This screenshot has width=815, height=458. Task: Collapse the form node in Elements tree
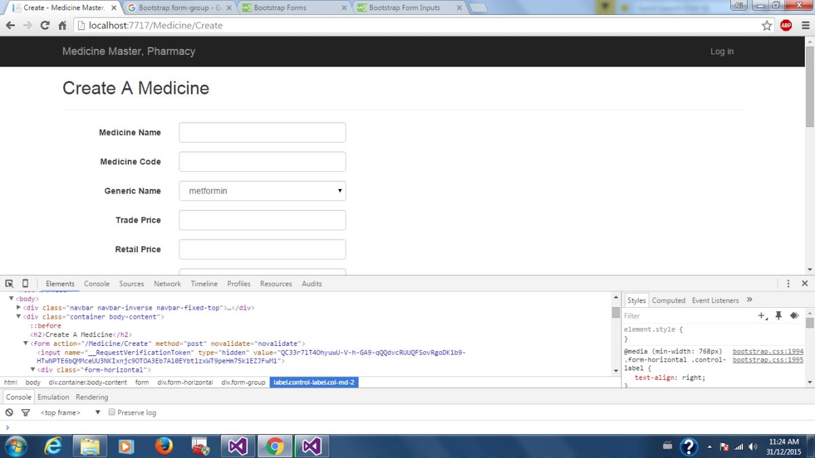point(26,343)
